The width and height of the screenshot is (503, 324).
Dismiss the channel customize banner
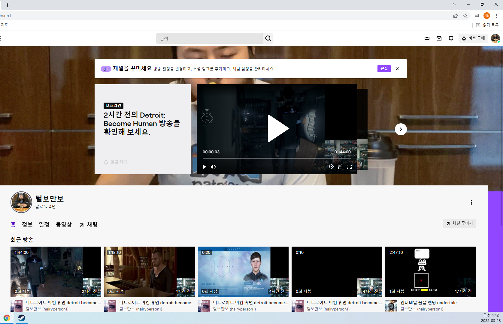click(x=397, y=69)
